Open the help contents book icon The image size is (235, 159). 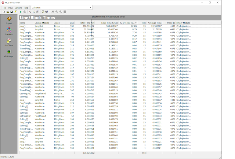pos(43,12)
